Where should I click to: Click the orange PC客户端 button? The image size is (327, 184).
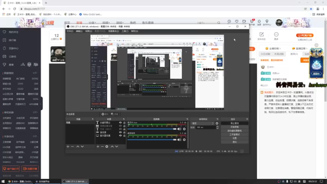(305, 36)
